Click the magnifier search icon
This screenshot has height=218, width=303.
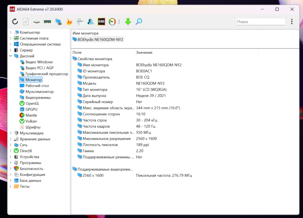pos(139,21)
